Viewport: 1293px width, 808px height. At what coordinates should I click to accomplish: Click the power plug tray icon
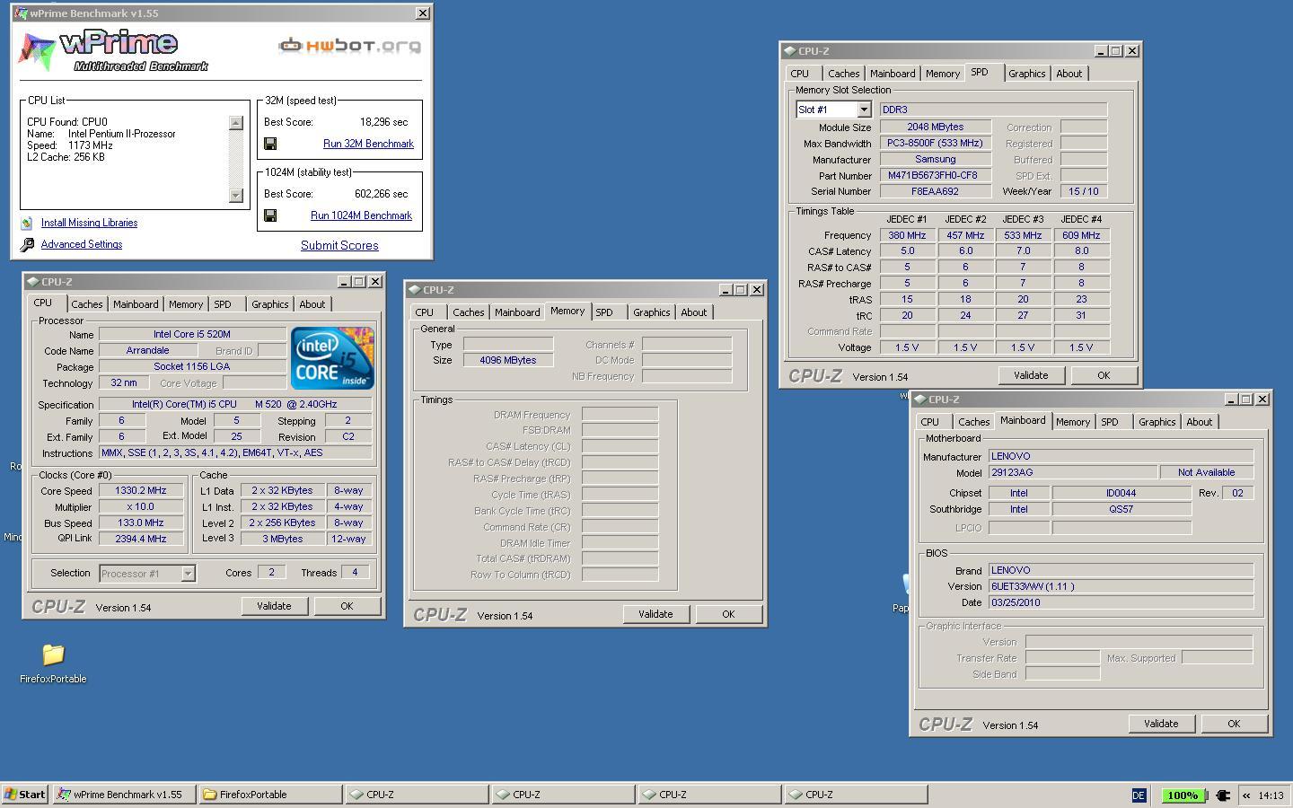[x=1223, y=795]
